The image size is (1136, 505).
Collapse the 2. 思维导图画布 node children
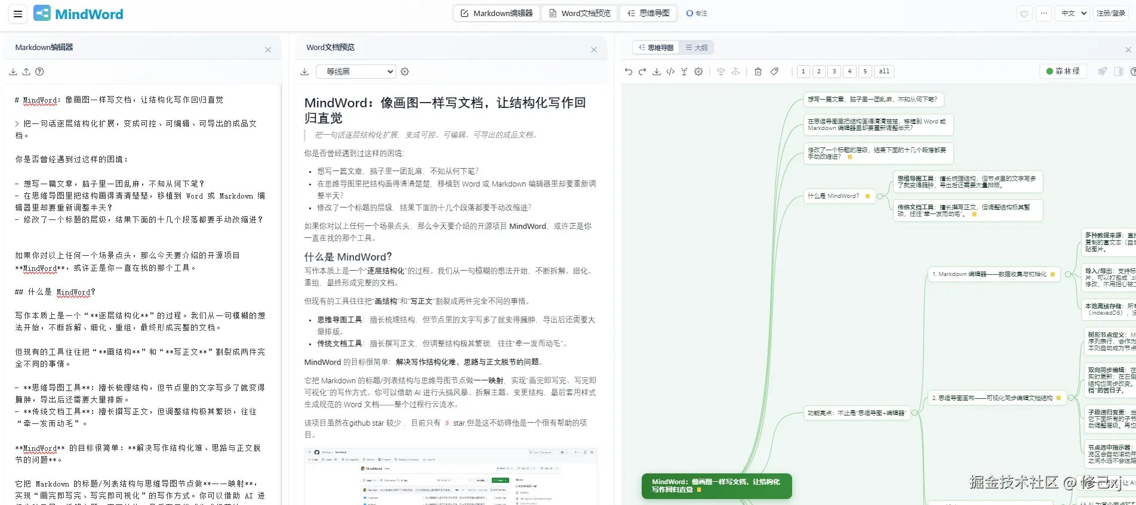(1071, 398)
